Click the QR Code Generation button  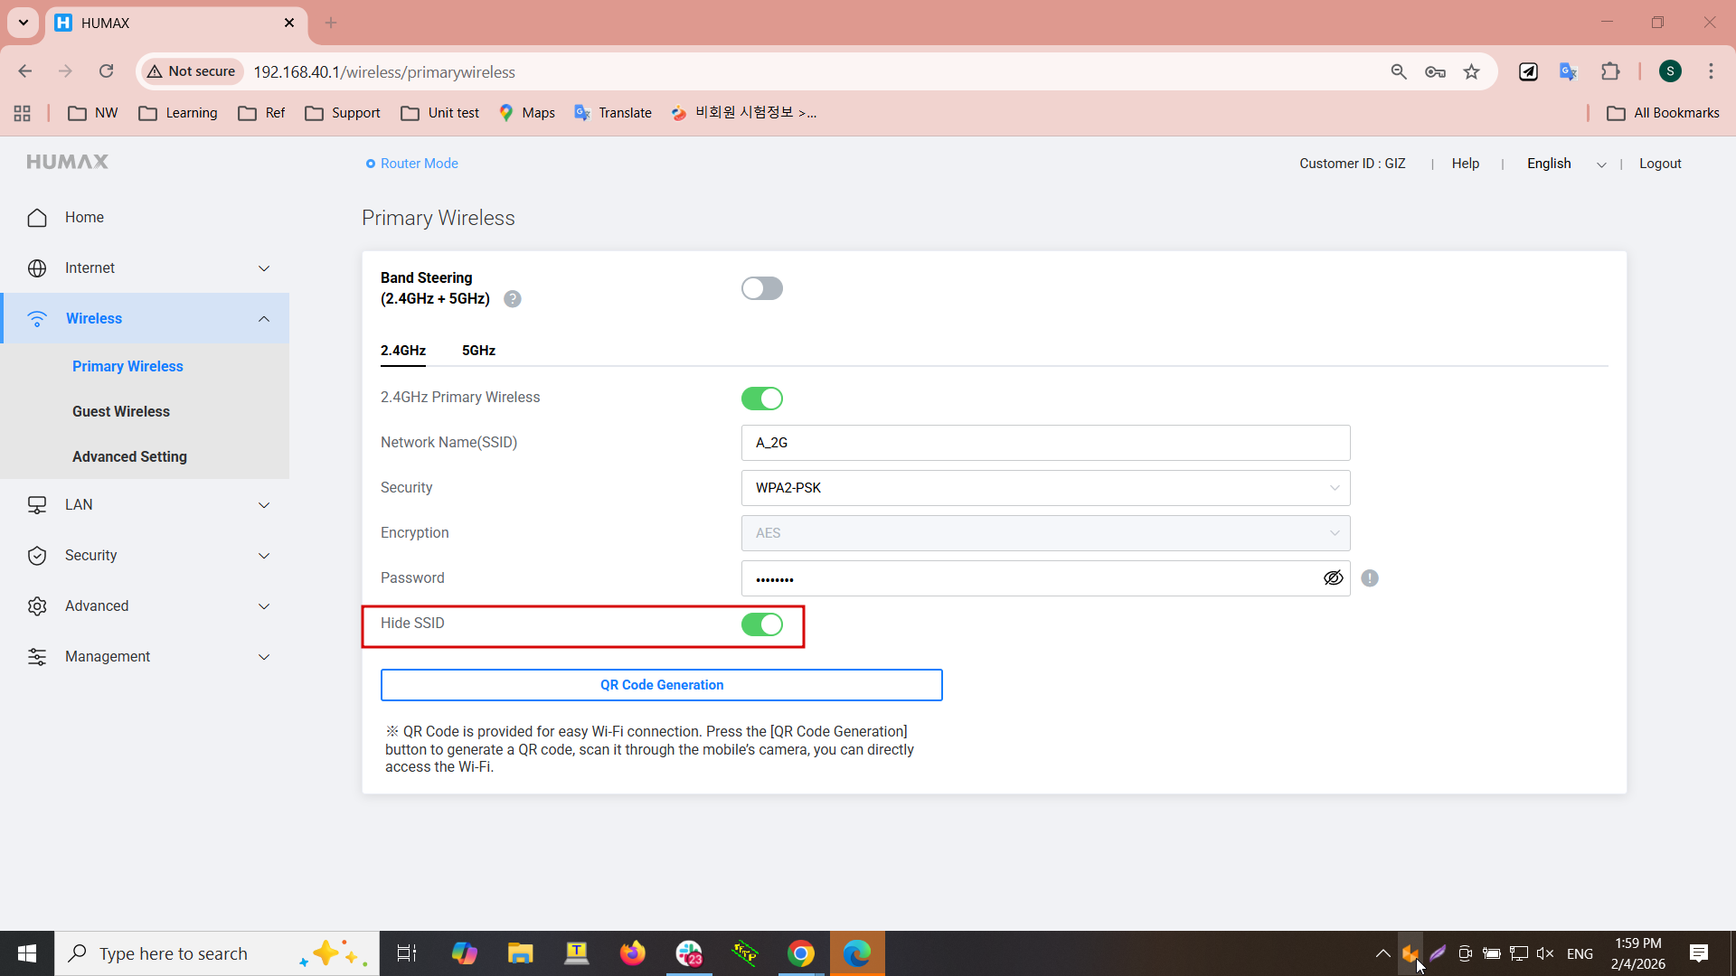pyautogui.click(x=661, y=685)
